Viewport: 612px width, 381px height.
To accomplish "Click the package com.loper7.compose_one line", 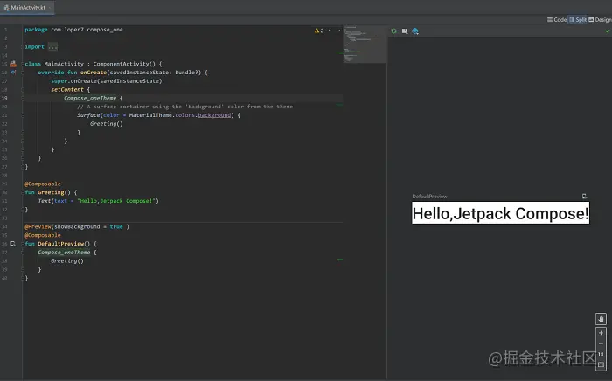I will click(x=73, y=30).
